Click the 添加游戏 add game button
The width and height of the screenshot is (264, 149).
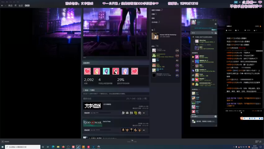pos(5,142)
